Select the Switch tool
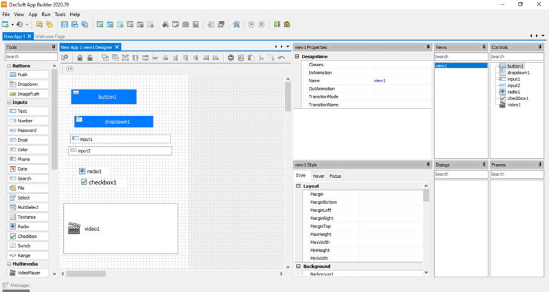549x292 pixels. pos(28,246)
